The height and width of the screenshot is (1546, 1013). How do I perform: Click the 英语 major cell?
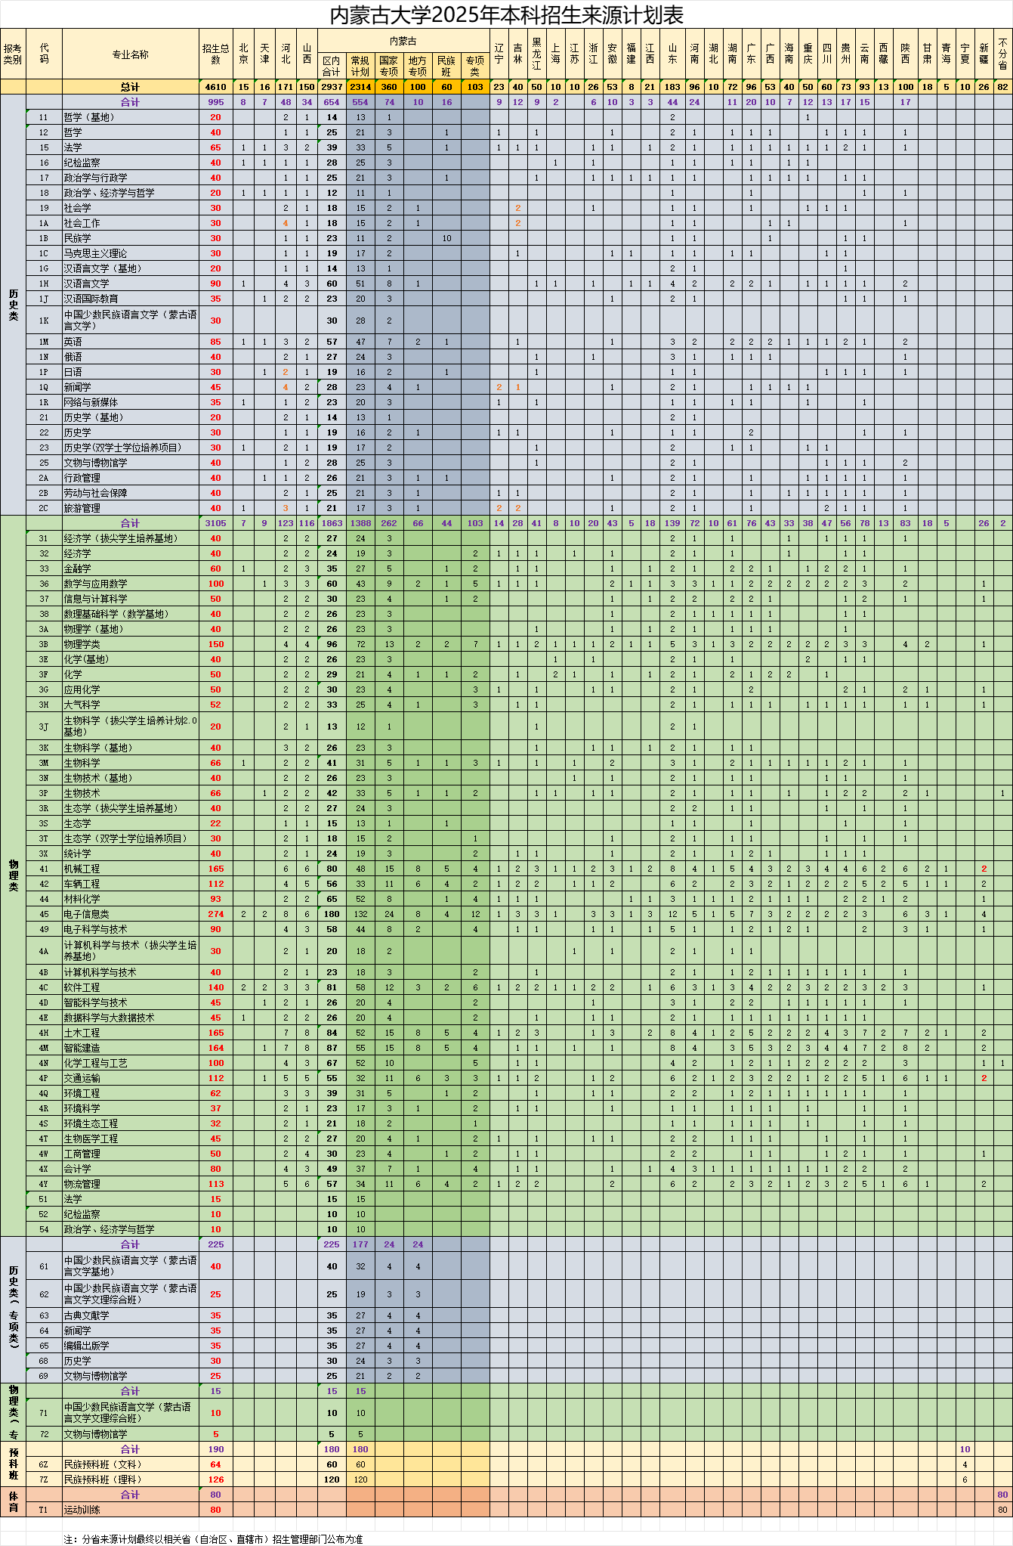[131, 342]
